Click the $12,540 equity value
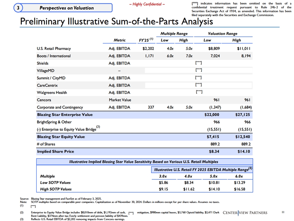Viewport: 294px width, 221px height. tap(243, 137)
